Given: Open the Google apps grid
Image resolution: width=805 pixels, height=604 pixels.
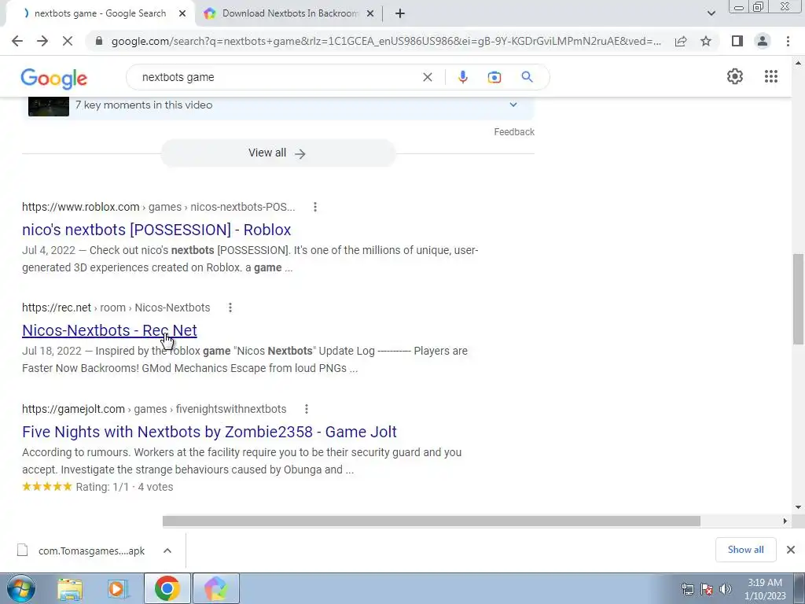Looking at the screenshot, I should pos(770,76).
